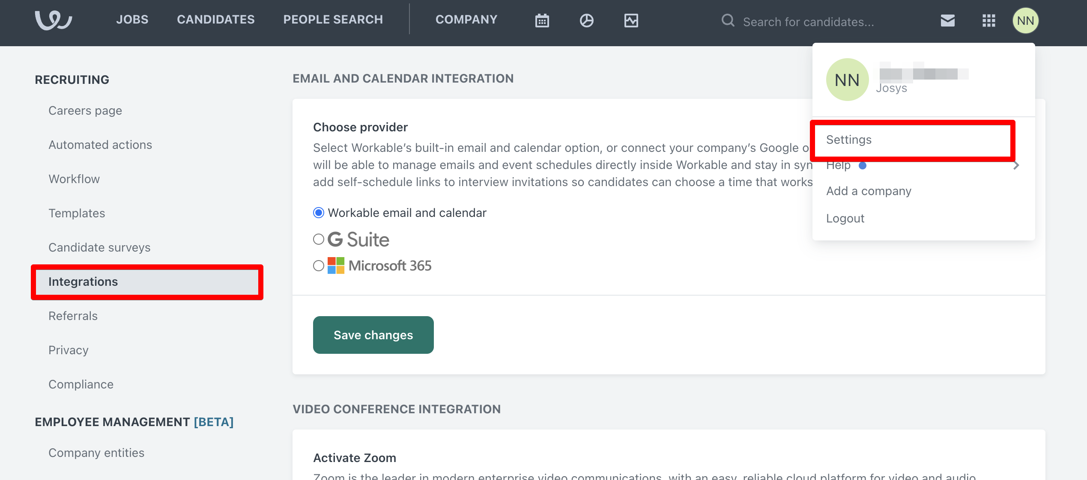Expand the Help submenu chevron
Viewport: 1087px width, 480px height.
click(1016, 166)
